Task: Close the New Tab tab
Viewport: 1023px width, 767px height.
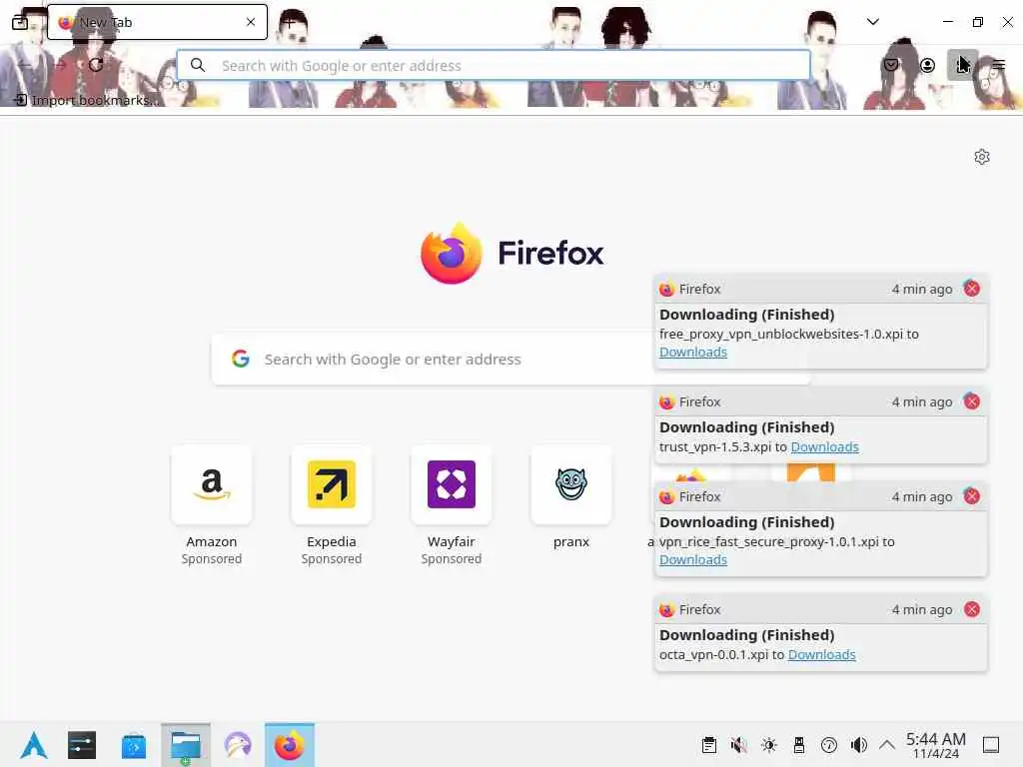Action: pos(251,22)
